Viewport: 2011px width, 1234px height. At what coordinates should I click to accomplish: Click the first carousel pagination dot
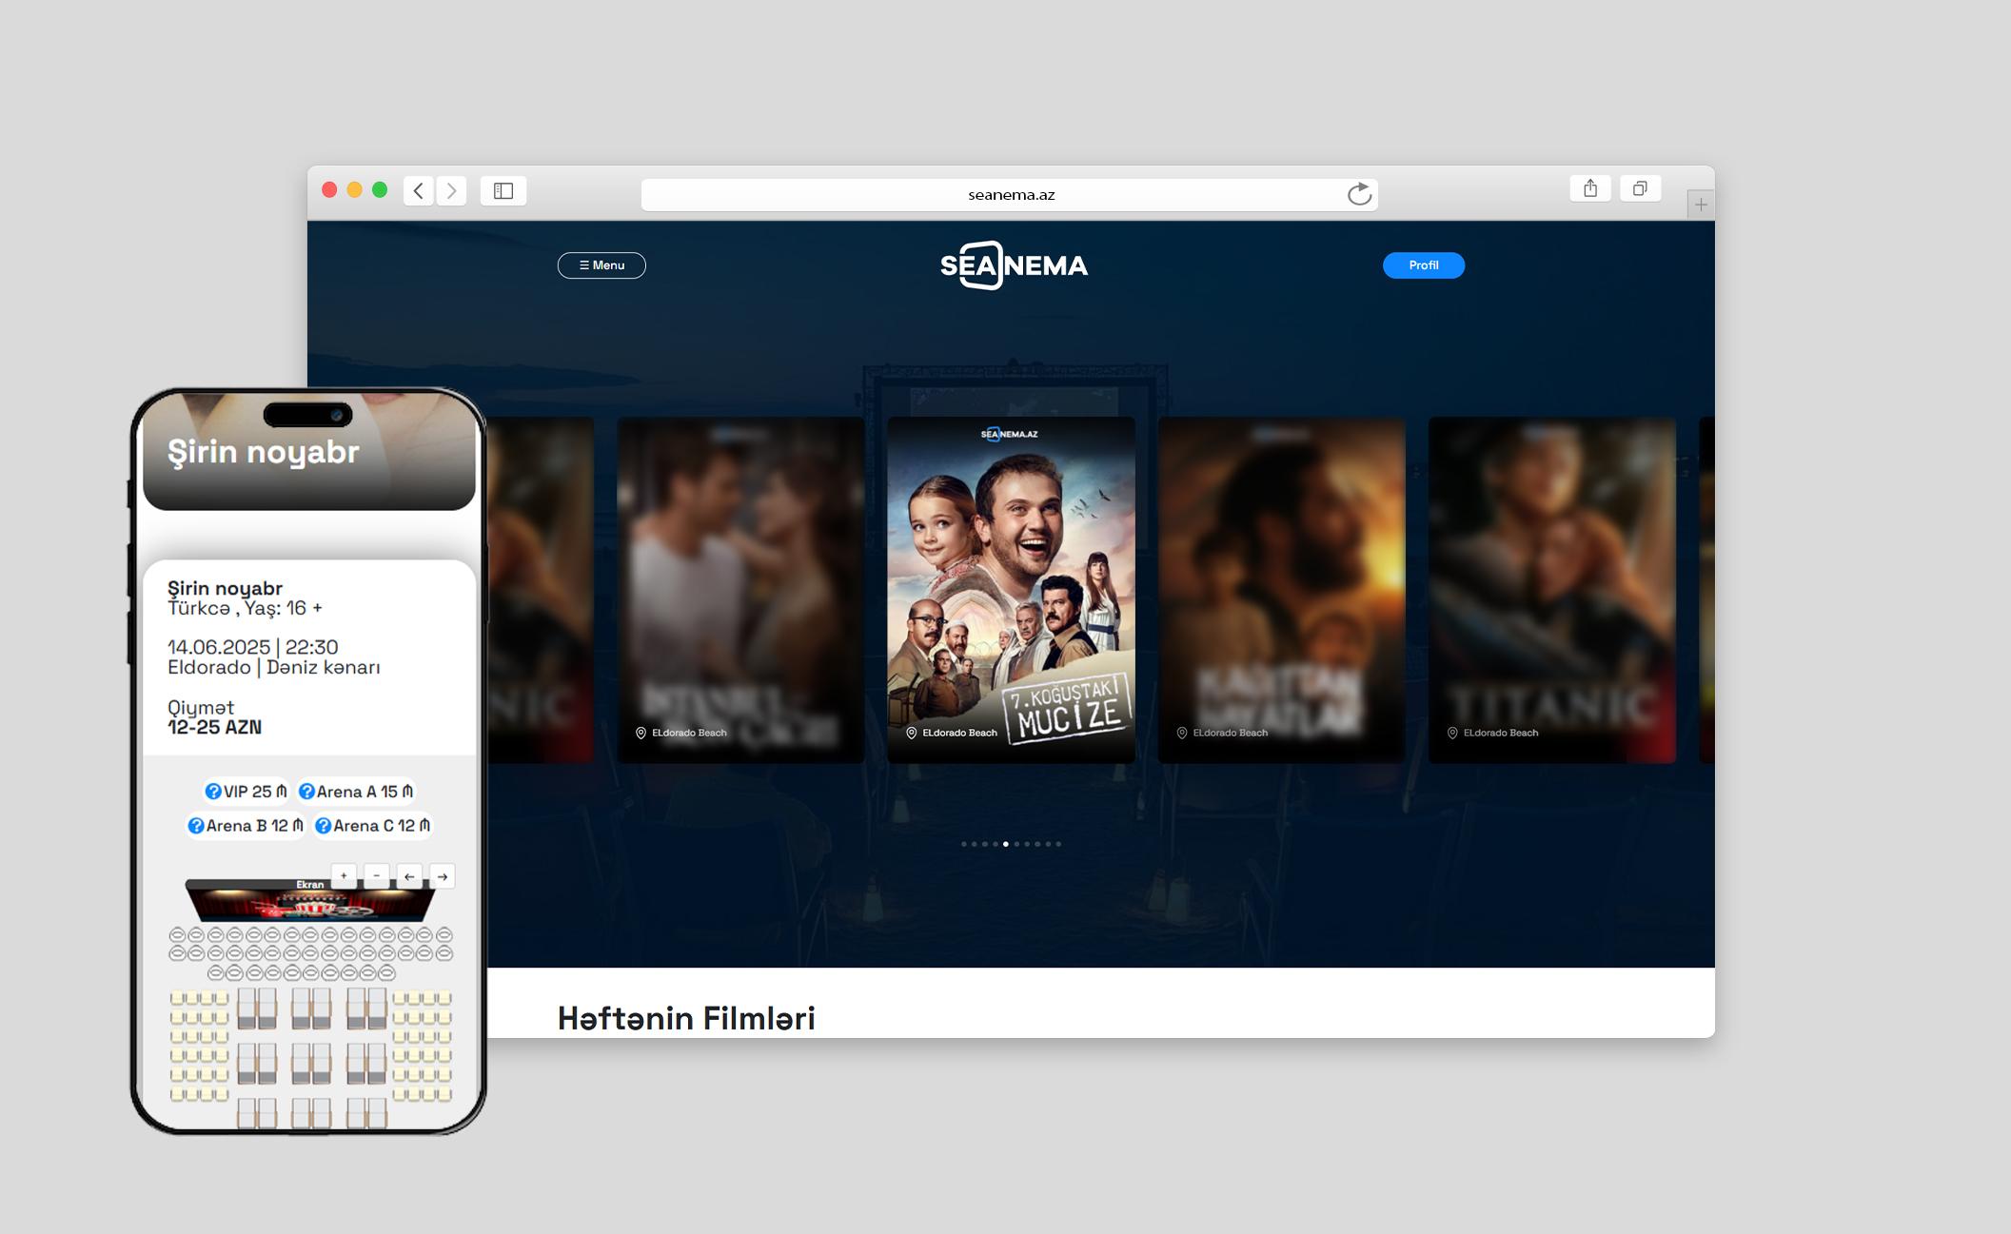tap(964, 844)
